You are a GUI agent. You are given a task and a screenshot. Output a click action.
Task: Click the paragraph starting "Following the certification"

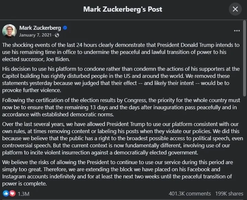121,108
